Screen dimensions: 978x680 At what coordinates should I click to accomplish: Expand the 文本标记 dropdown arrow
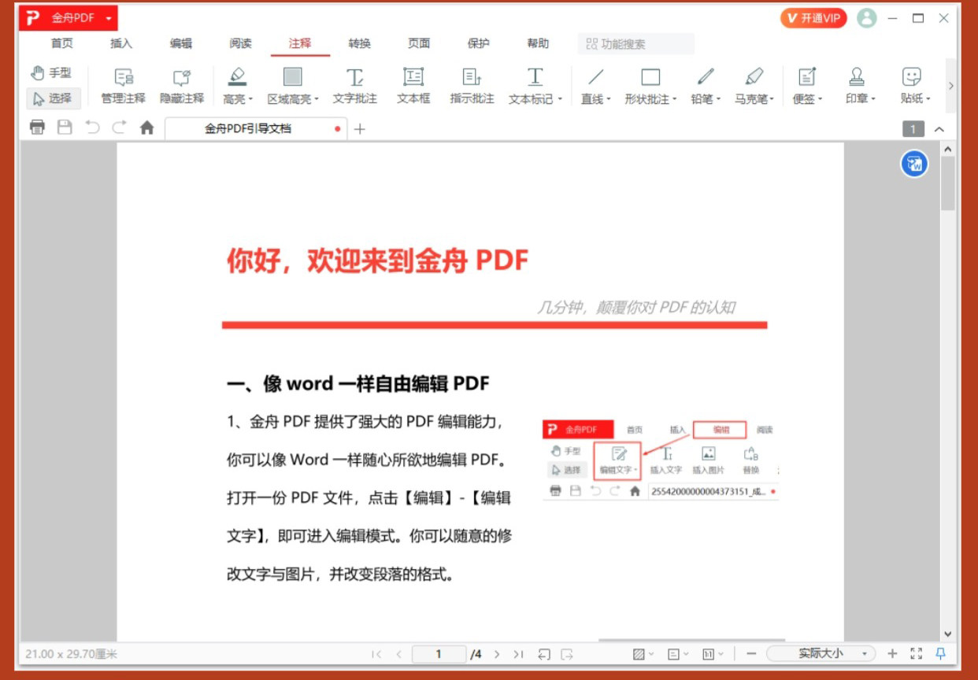pos(560,100)
